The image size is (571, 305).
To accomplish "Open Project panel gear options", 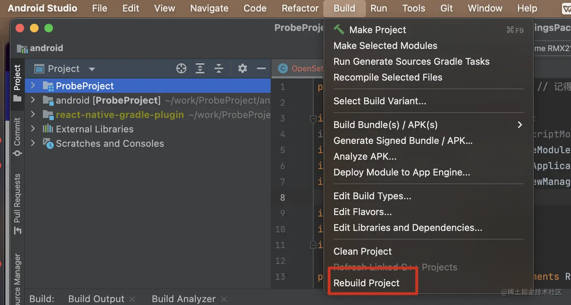I will click(x=242, y=68).
